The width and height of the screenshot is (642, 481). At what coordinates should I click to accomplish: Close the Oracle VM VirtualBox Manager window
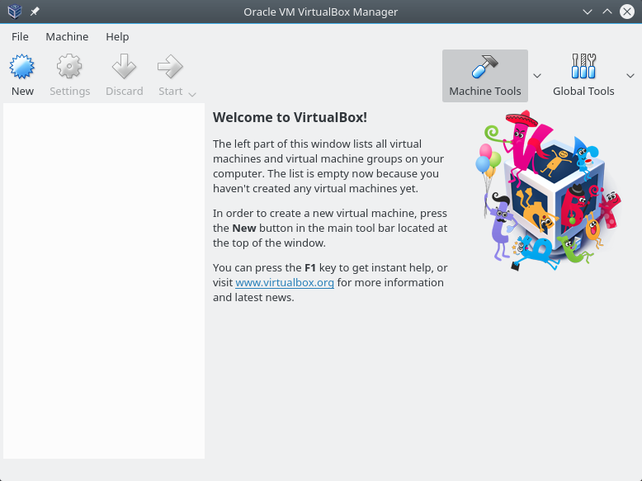pyautogui.click(x=627, y=12)
